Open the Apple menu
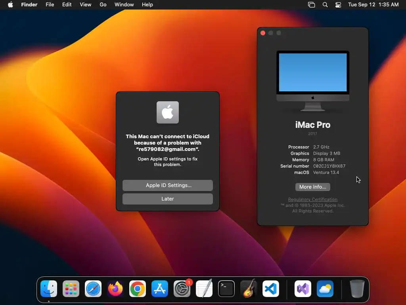Viewport: 406px width, 305px height. pyautogui.click(x=10, y=5)
